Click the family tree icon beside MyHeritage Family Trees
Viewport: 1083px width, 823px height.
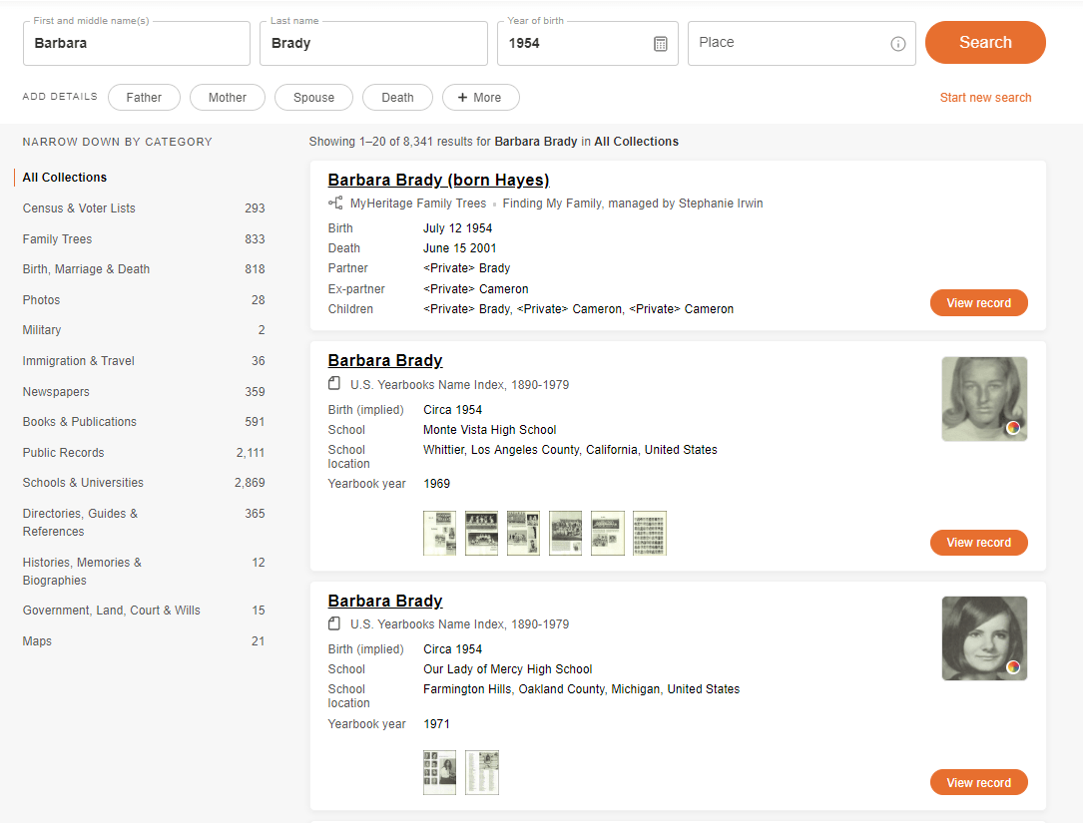335,203
